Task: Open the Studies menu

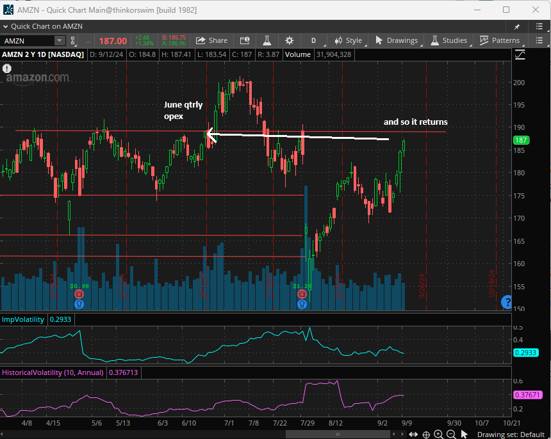Action: 448,40
